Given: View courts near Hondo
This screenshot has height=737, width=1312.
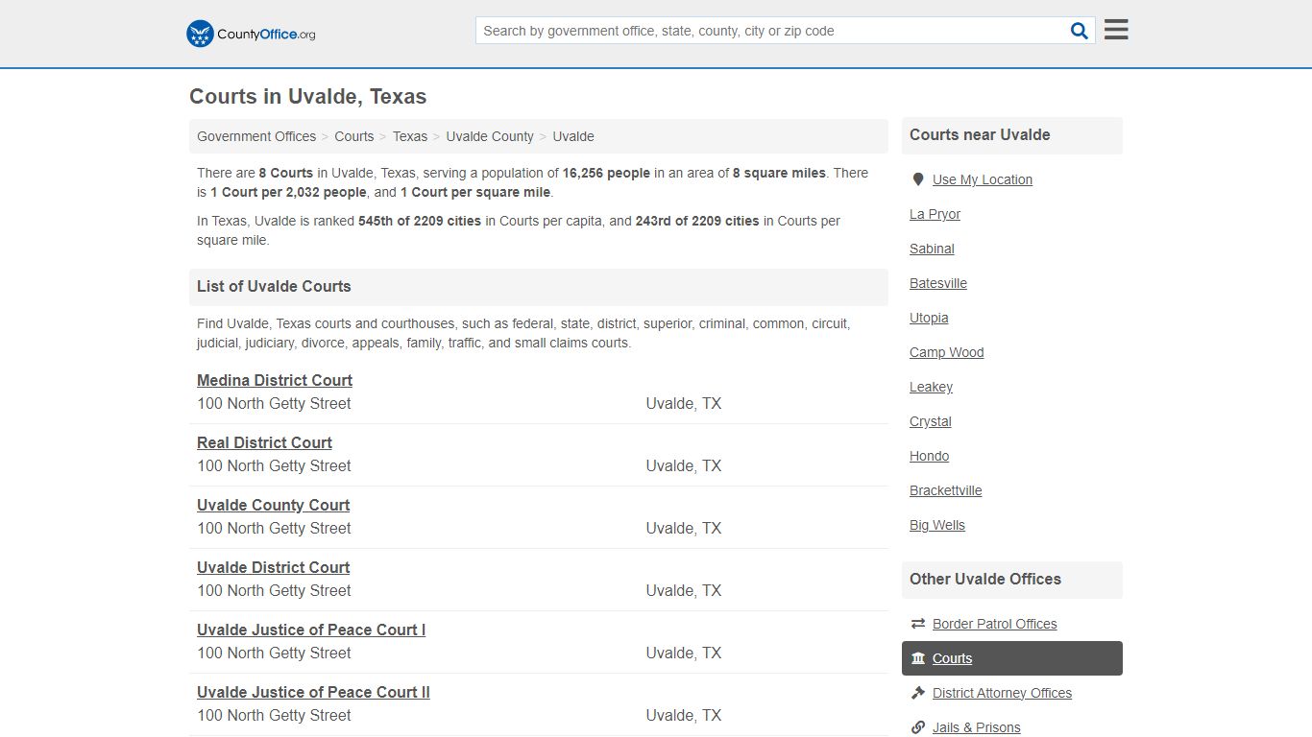Looking at the screenshot, I should pyautogui.click(x=929, y=456).
